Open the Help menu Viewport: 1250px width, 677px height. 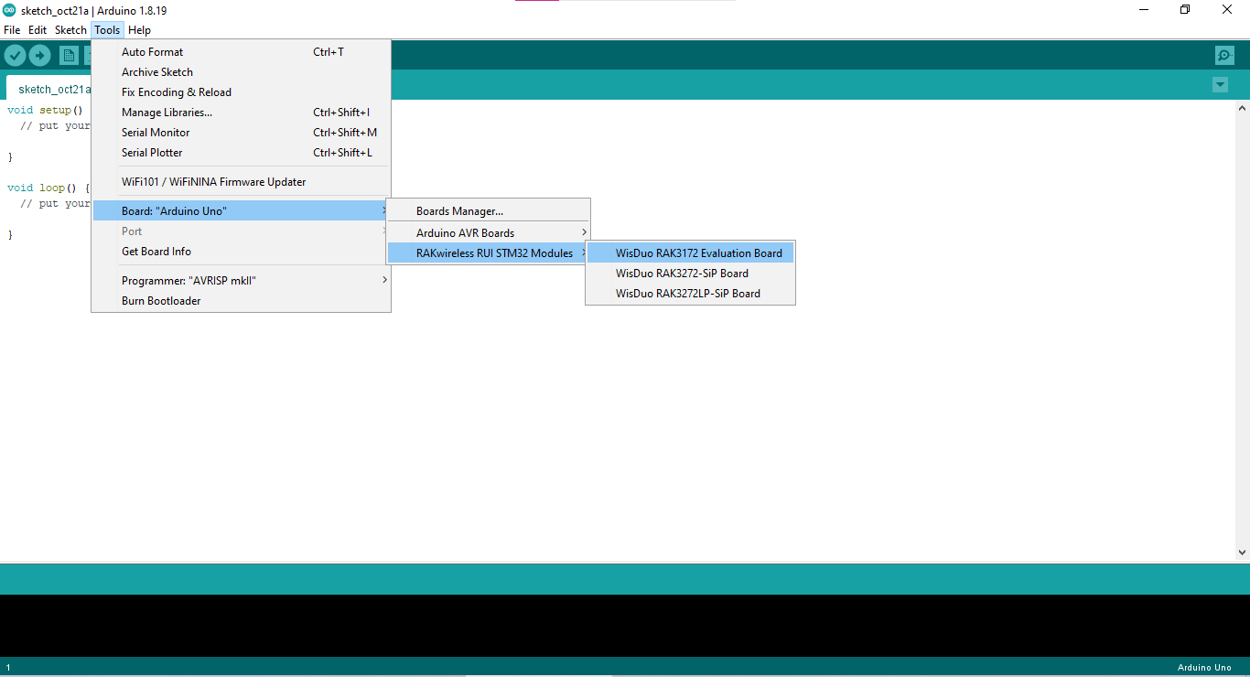139,30
